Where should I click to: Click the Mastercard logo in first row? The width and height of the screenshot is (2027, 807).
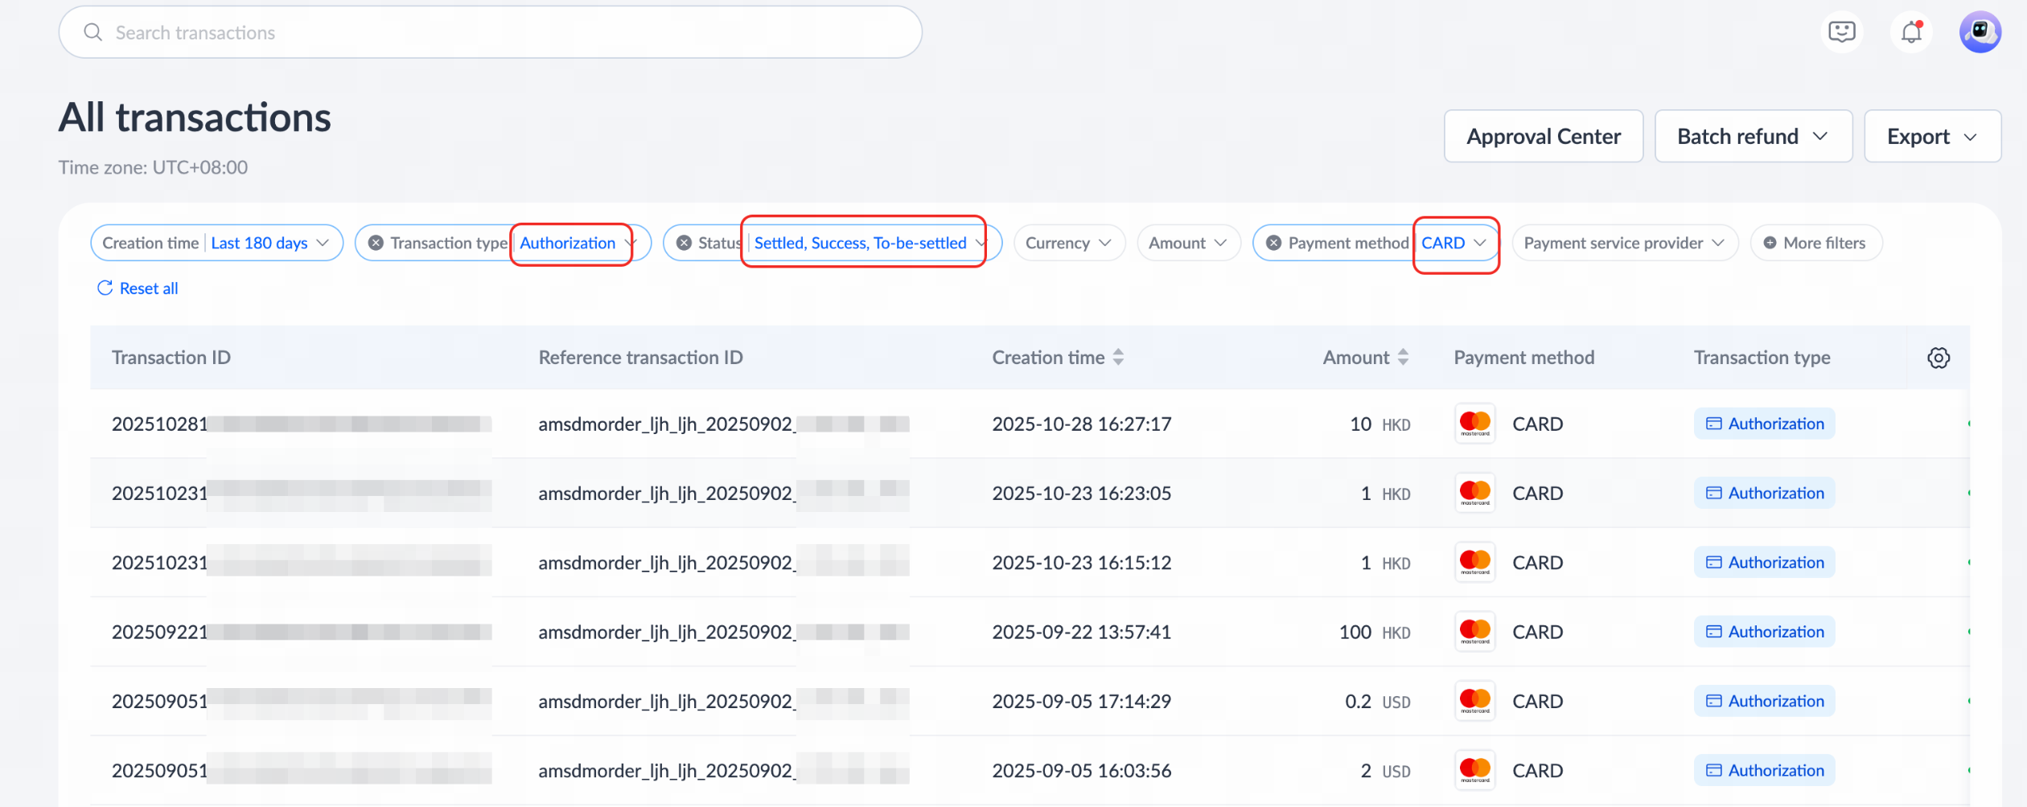point(1475,424)
